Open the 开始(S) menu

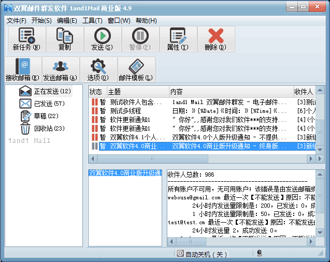pyautogui.click(x=41, y=21)
